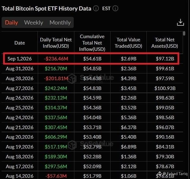Viewport: 190px width, 179px height.
Task: Click the SoSoValue watermark logo near Aug 28
Action: coord(72,79)
